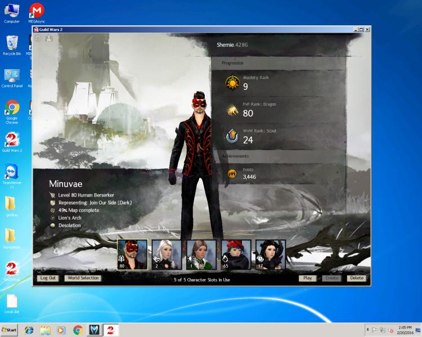Open the MEGAsync desktop shortcut
This screenshot has width=422, height=337.
click(x=37, y=13)
